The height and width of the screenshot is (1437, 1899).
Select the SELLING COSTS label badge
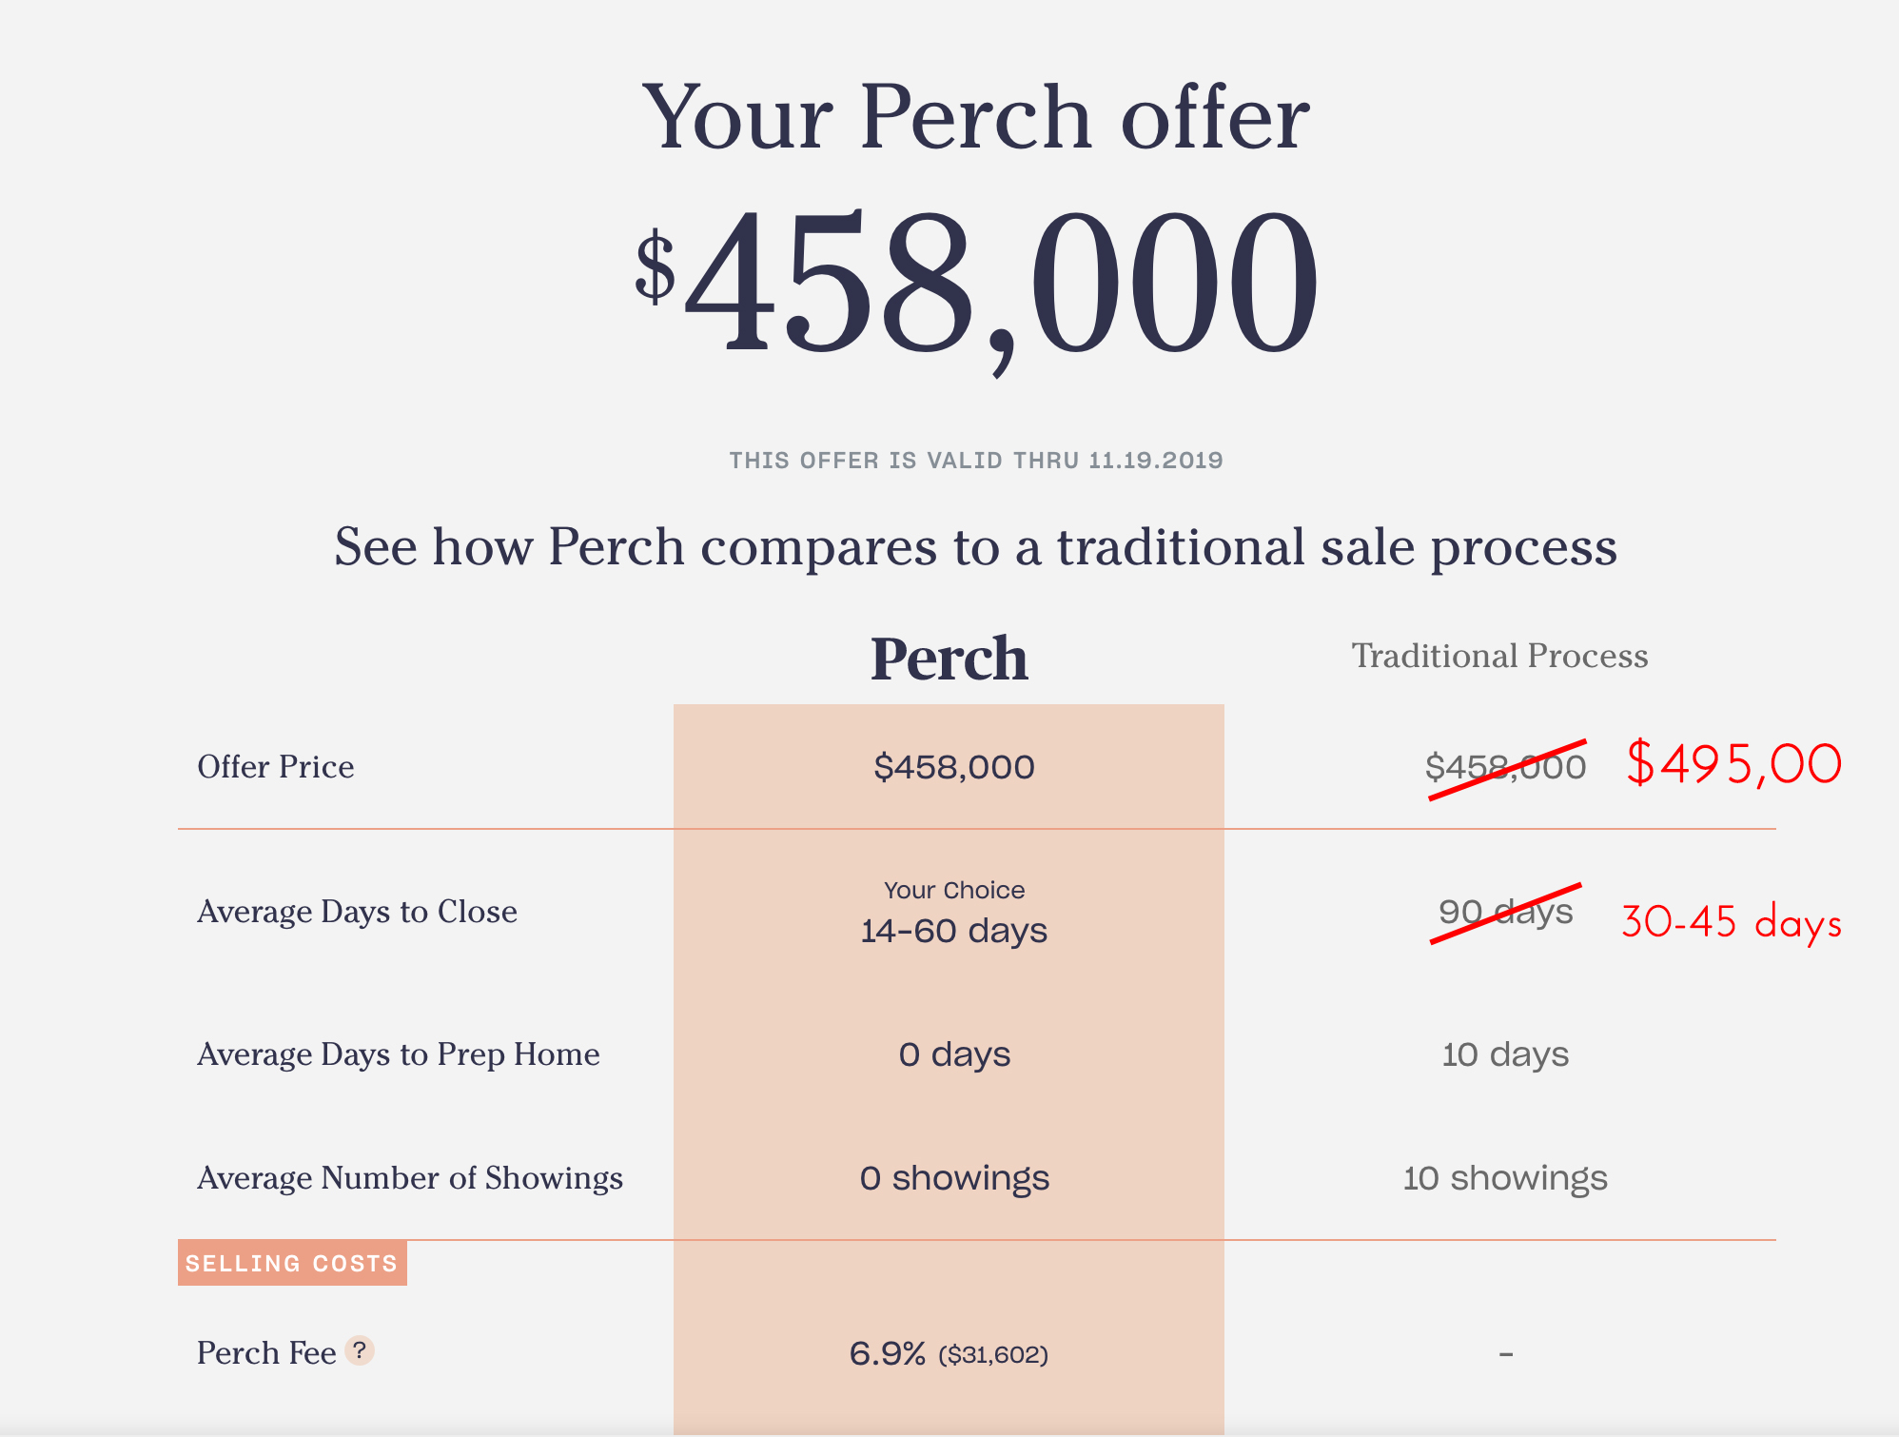(x=292, y=1263)
